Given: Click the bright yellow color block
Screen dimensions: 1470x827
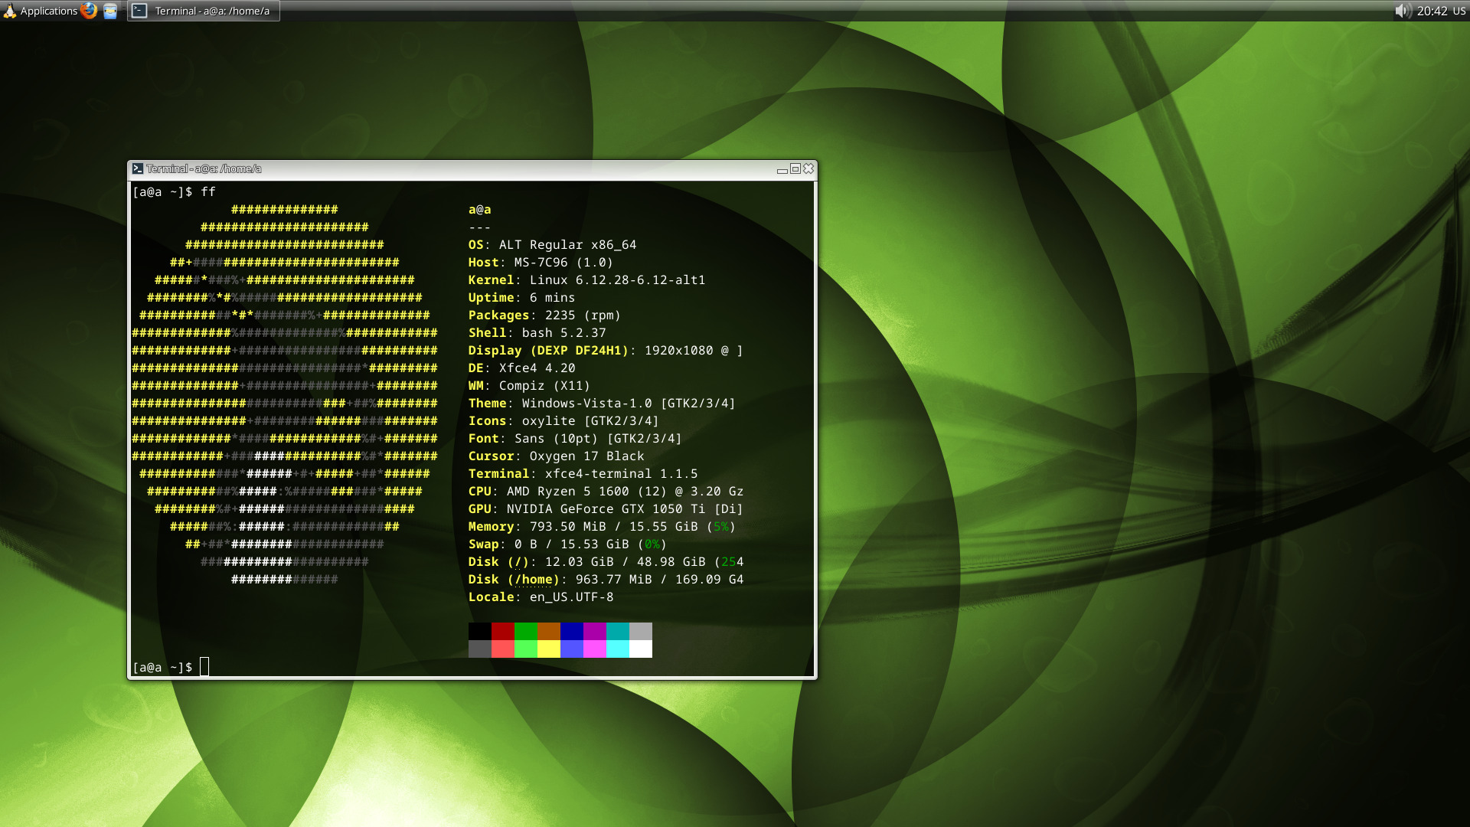Looking at the screenshot, I should coord(548,649).
